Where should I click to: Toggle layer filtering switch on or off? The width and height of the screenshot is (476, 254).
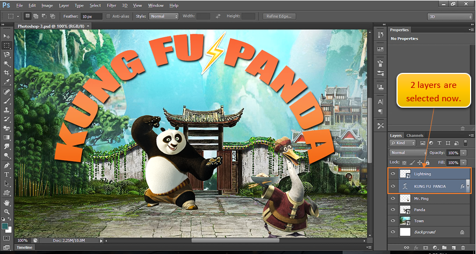click(x=466, y=143)
